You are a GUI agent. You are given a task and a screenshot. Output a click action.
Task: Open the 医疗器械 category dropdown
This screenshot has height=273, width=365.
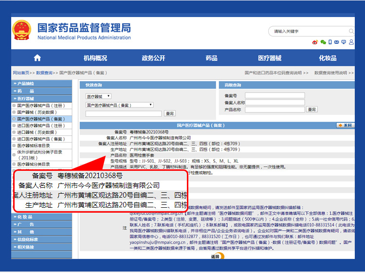point(98,96)
